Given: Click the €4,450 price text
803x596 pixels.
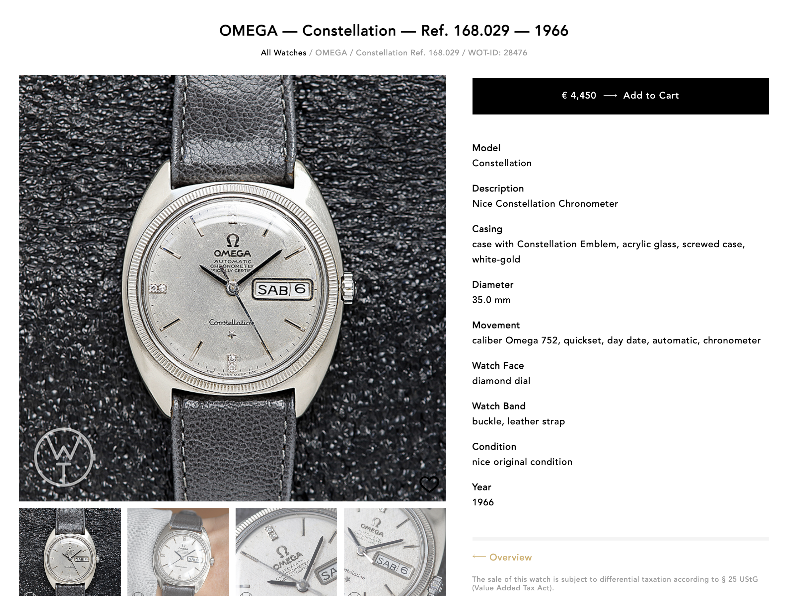Looking at the screenshot, I should (579, 96).
